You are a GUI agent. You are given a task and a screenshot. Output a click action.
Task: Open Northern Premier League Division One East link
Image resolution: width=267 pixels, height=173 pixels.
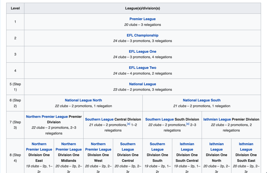[39, 147]
